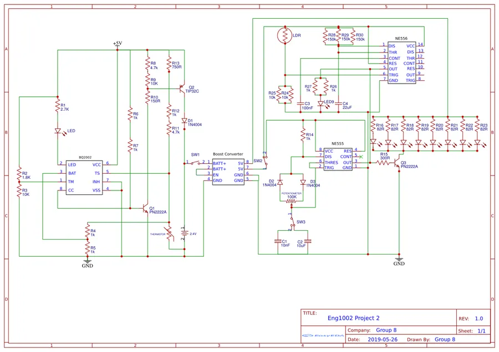Select resistor R2 1.8K symbol
The image size is (499, 352).
tap(19, 173)
